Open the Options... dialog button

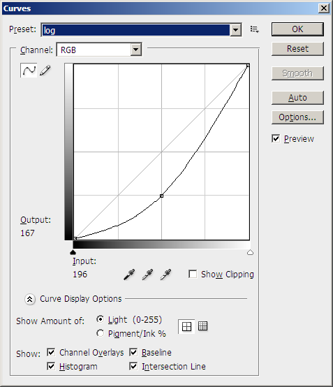tap(297, 117)
